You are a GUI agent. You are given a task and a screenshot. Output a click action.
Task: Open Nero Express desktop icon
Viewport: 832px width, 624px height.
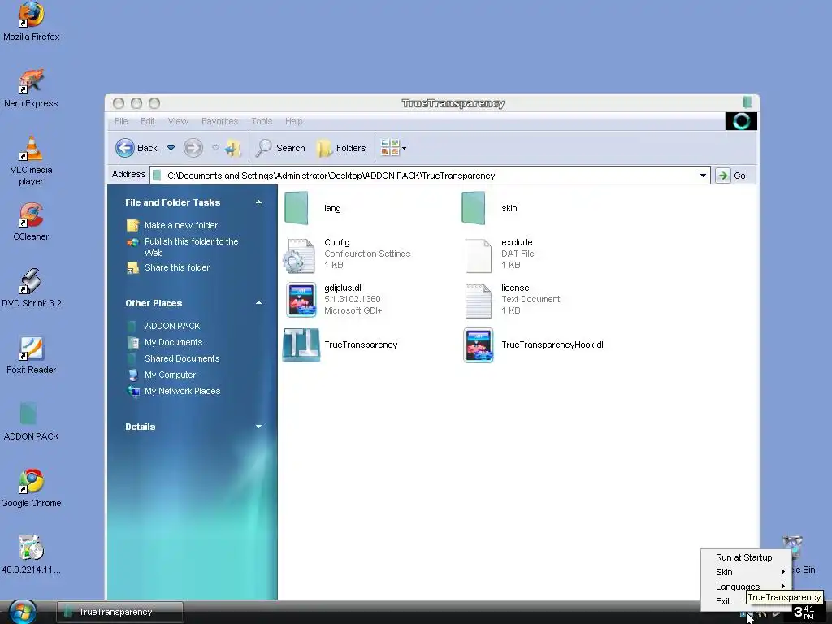[31, 88]
